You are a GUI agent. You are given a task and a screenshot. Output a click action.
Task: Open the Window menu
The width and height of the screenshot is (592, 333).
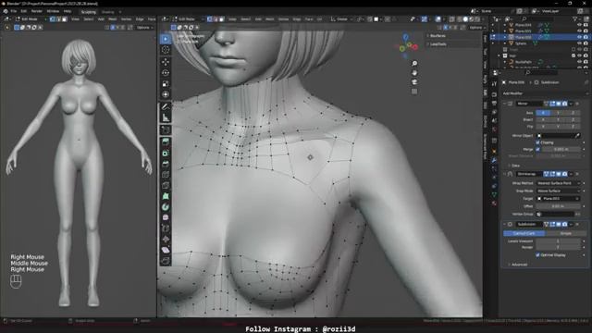coord(53,11)
